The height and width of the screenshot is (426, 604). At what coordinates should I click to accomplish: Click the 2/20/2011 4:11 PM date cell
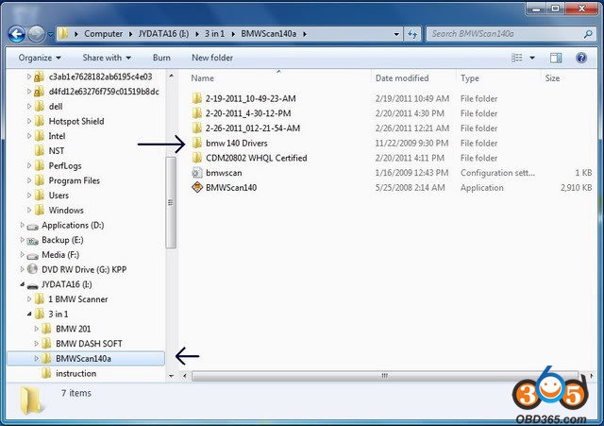410,158
